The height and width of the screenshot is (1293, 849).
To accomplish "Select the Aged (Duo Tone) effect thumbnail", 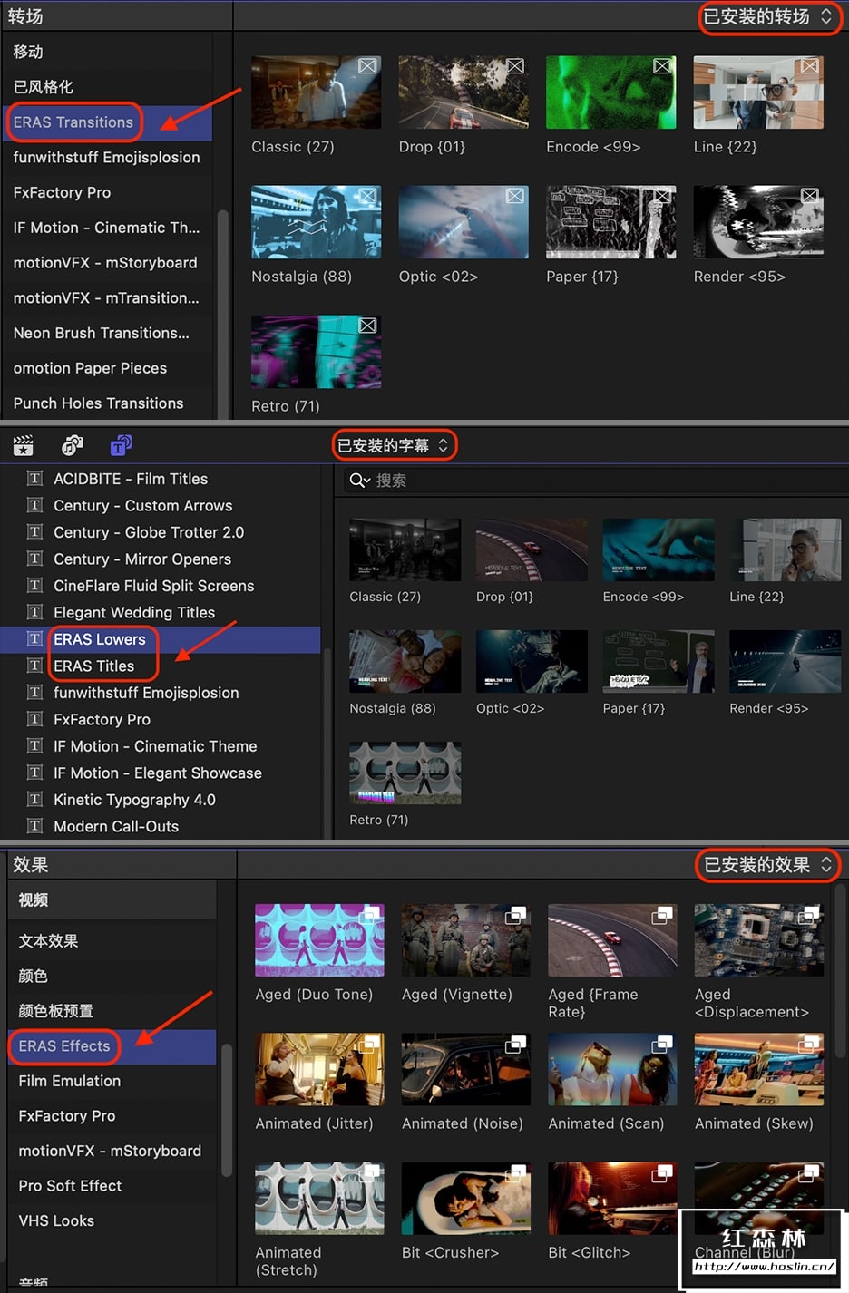I will pyautogui.click(x=319, y=939).
